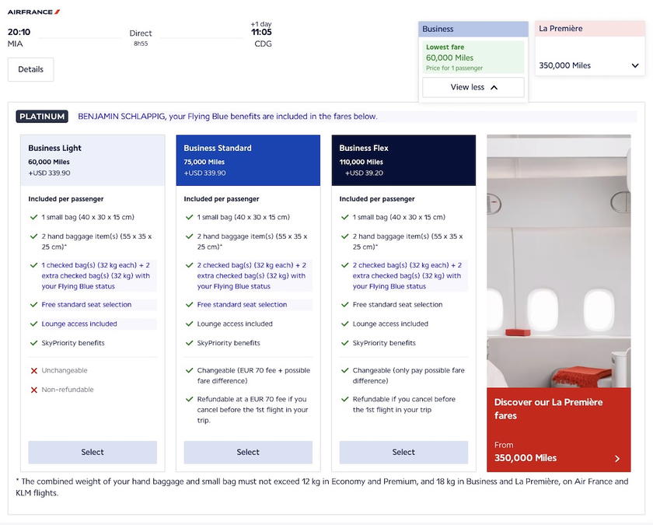Open flight Details button
653x525 pixels.
30,69
